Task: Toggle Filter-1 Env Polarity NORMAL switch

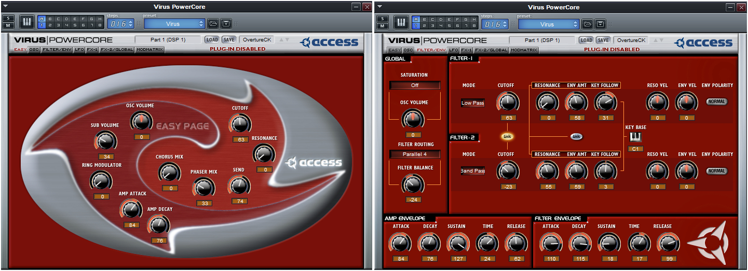Action: (x=717, y=102)
